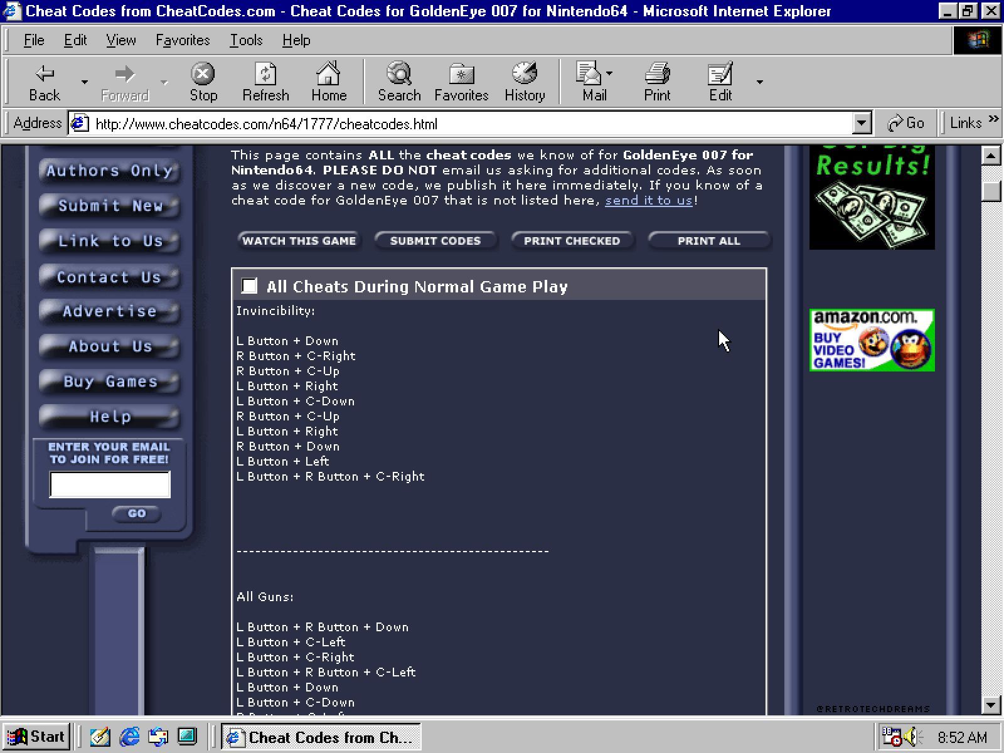Screen dimensions: 1004x753
Task: Open the Forward history dropdown arrow
Action: 164,82
